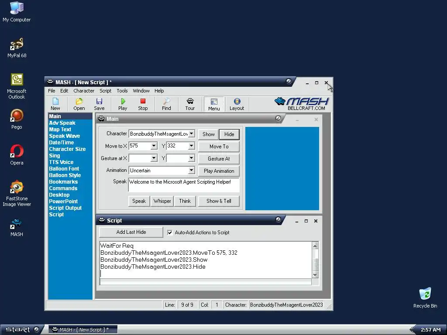447x335 pixels.
Task: Click the MASH taskbar button
Action: 83,330
